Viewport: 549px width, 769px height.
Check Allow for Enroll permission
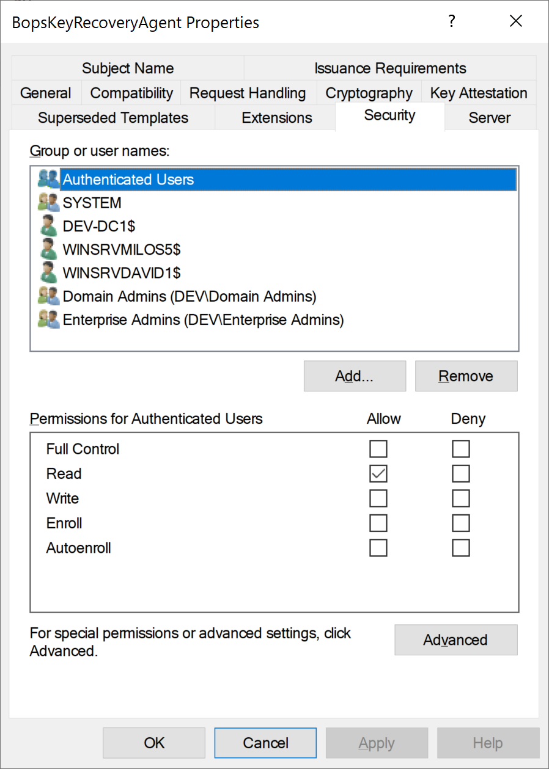pos(378,523)
